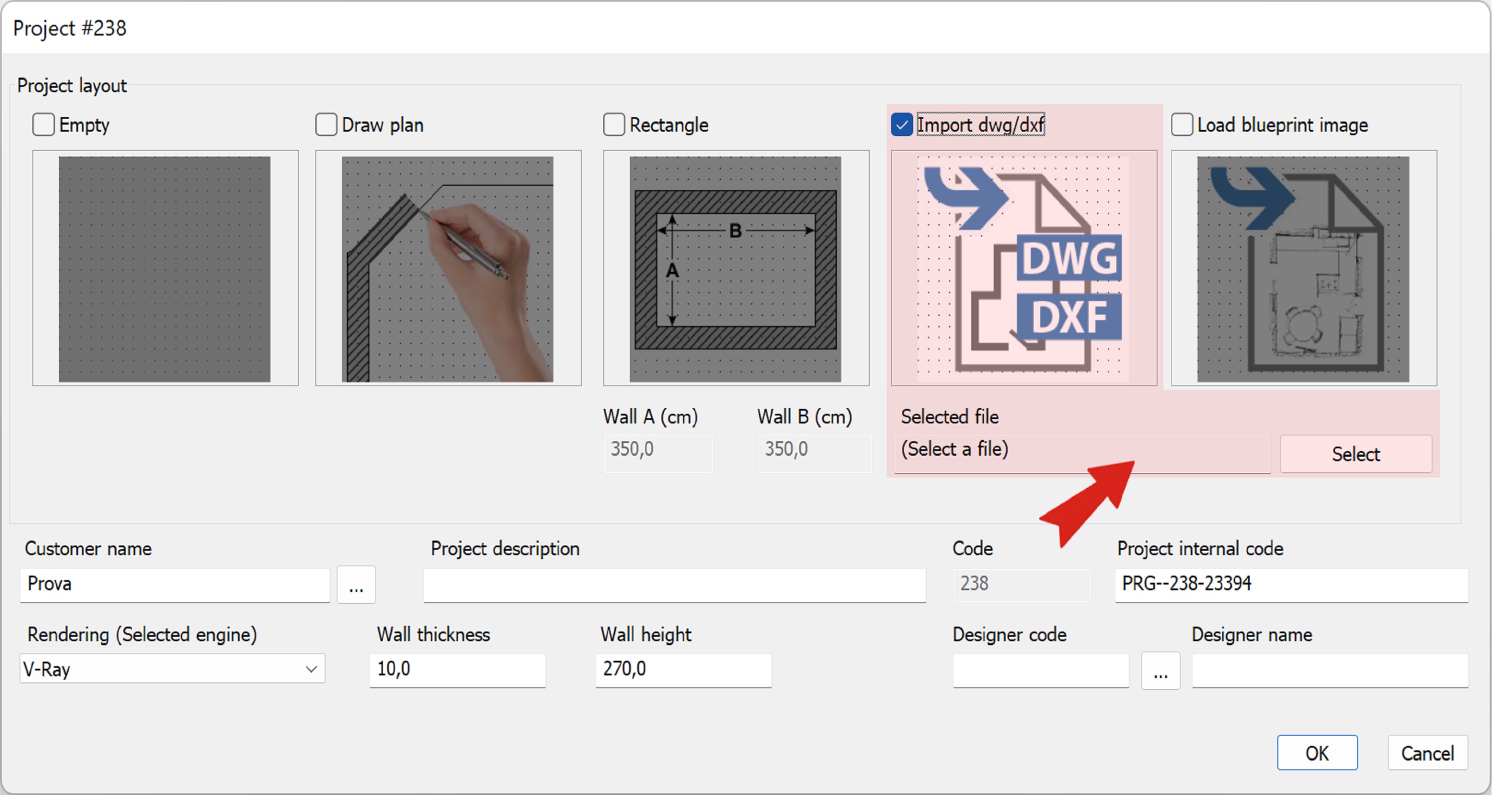
Task: Open the Rendering engine V-Ray dropdown
Action: click(172, 669)
